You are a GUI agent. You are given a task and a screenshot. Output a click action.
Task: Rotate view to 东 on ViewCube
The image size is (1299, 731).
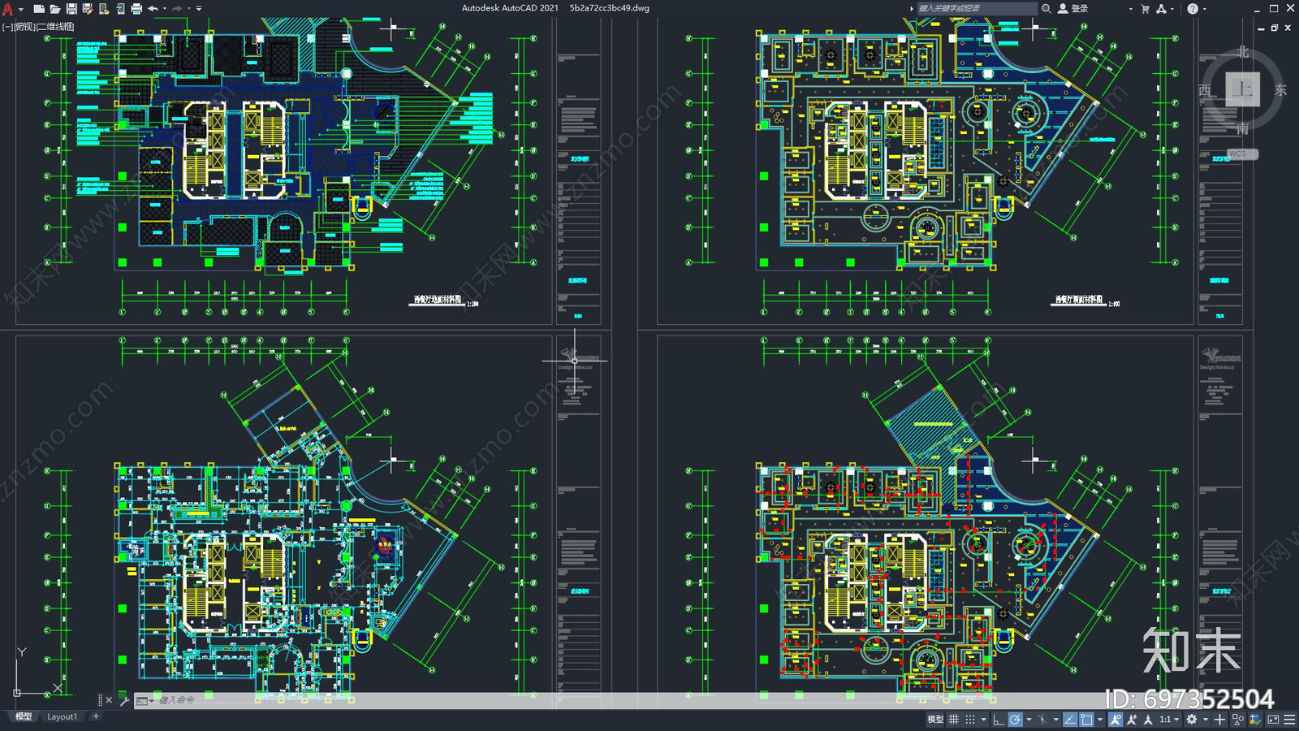coord(1280,90)
